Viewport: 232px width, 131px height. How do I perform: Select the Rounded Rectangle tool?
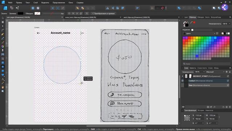tap(3, 71)
